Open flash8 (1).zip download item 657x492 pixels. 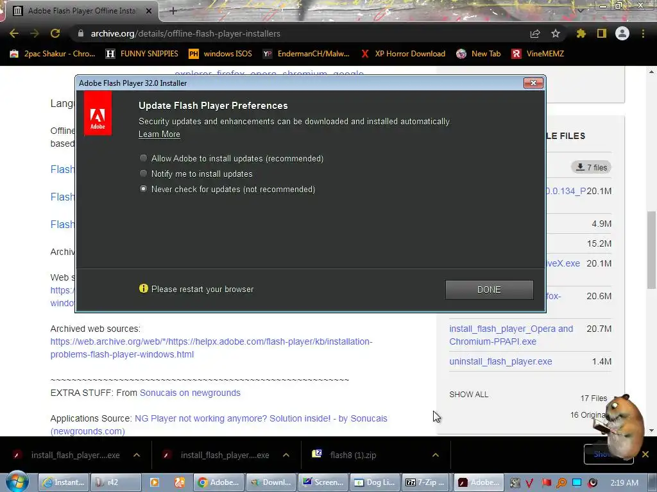pyautogui.click(x=353, y=455)
